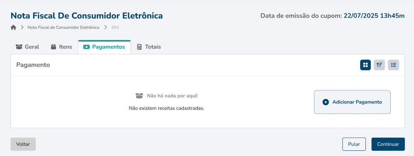Click the Pular button

click(354, 144)
